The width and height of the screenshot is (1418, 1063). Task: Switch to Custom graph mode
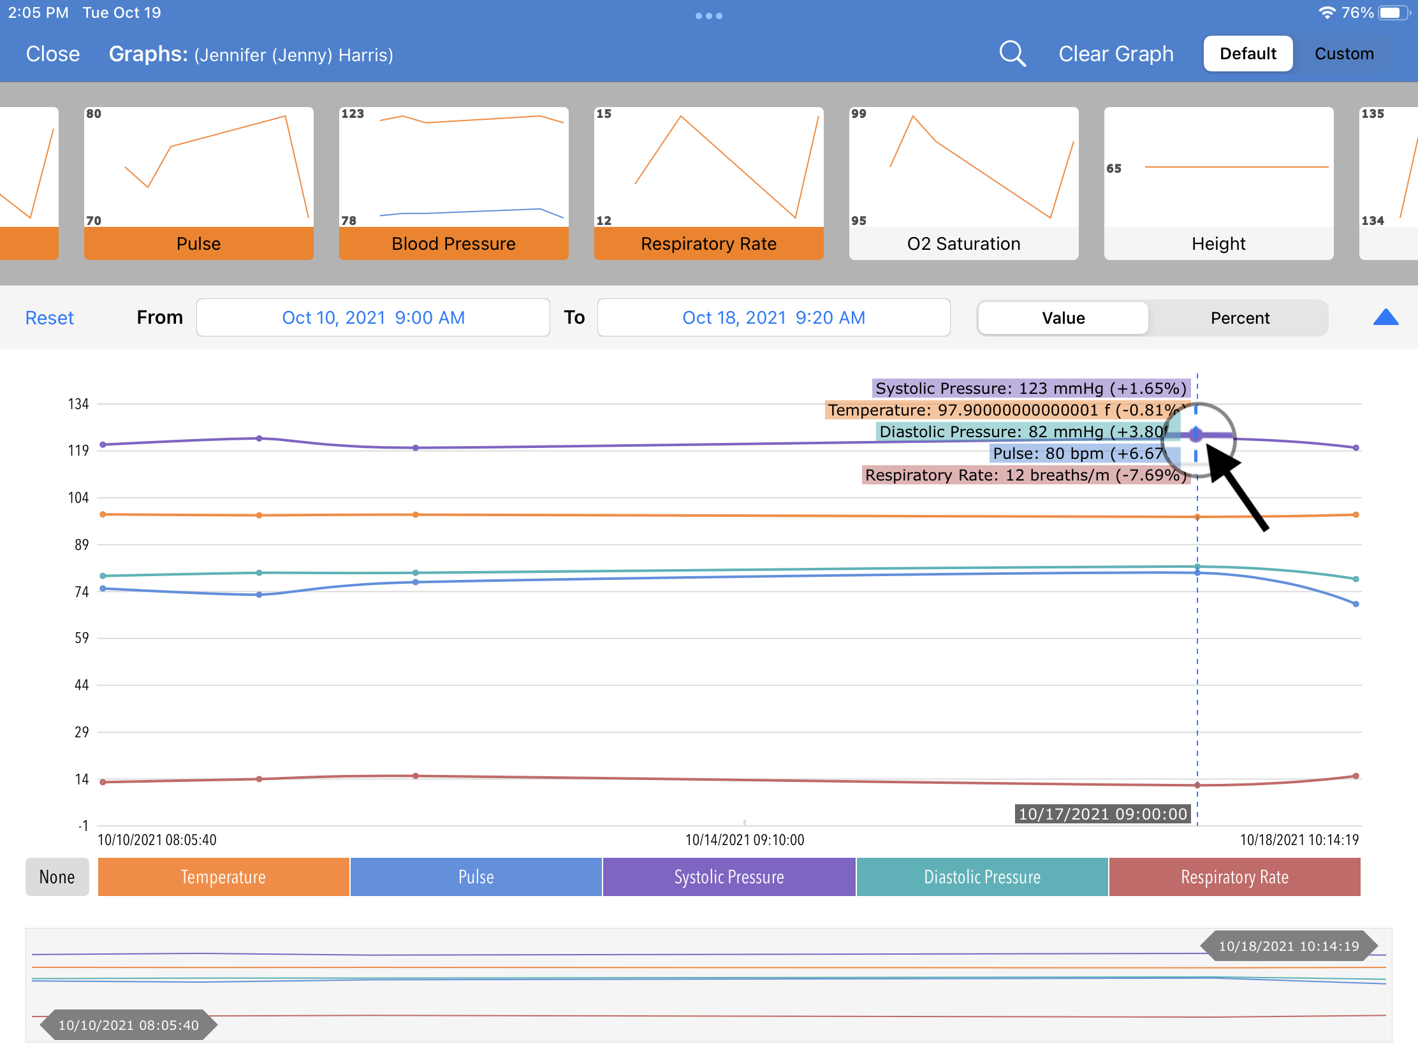(x=1343, y=54)
